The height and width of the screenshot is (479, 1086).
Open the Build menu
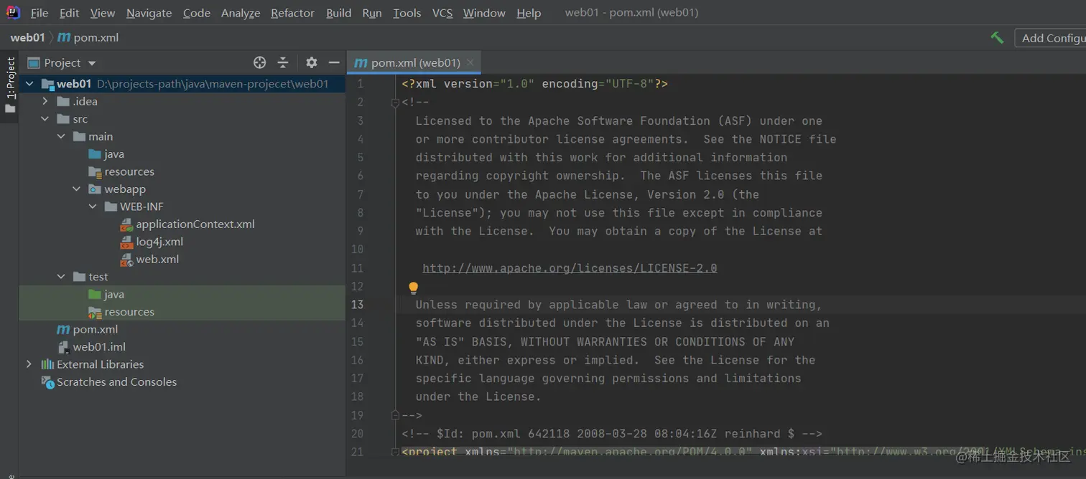coord(339,13)
